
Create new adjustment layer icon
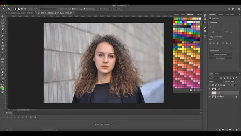(x=227, y=130)
